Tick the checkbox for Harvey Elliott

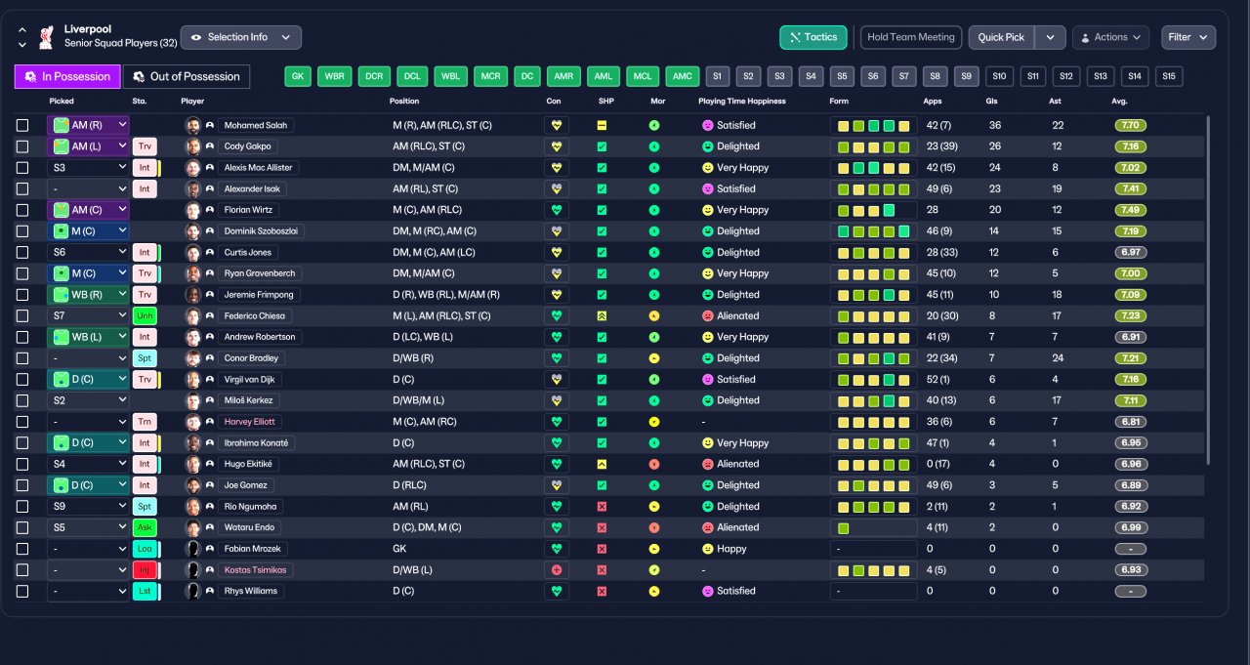point(22,422)
